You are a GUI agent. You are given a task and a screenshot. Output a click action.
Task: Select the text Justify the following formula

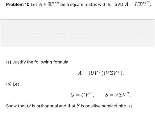[x=41, y=62]
